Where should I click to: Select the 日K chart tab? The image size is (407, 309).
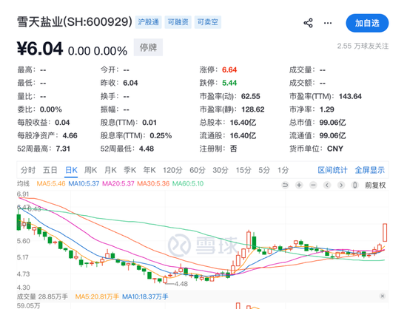click(71, 170)
